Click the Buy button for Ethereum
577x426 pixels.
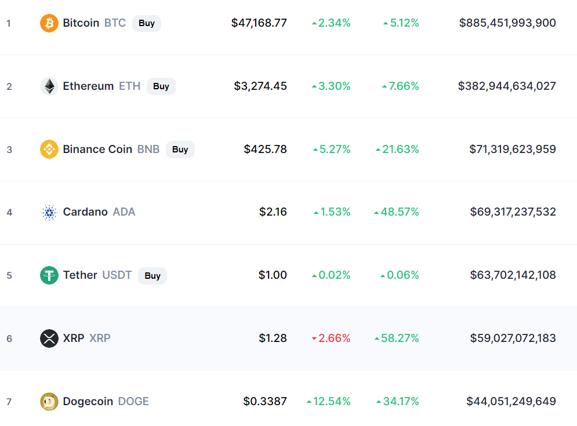(161, 86)
